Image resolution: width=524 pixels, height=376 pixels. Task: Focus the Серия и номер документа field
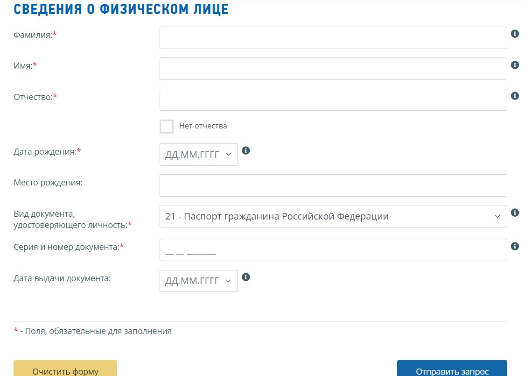point(333,250)
